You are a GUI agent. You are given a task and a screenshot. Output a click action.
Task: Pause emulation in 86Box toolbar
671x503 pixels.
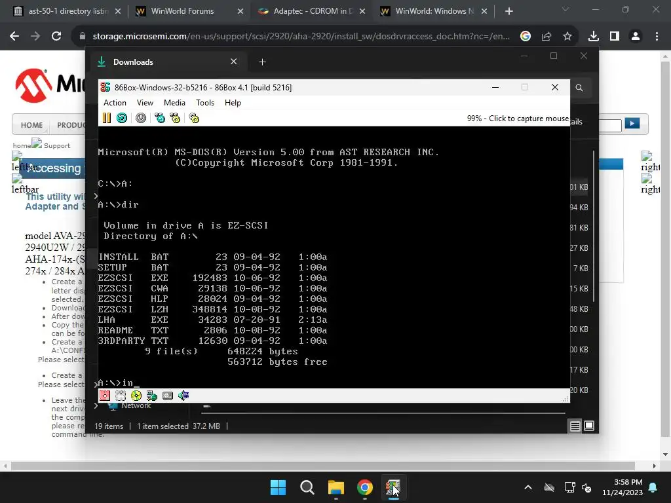pos(107,118)
